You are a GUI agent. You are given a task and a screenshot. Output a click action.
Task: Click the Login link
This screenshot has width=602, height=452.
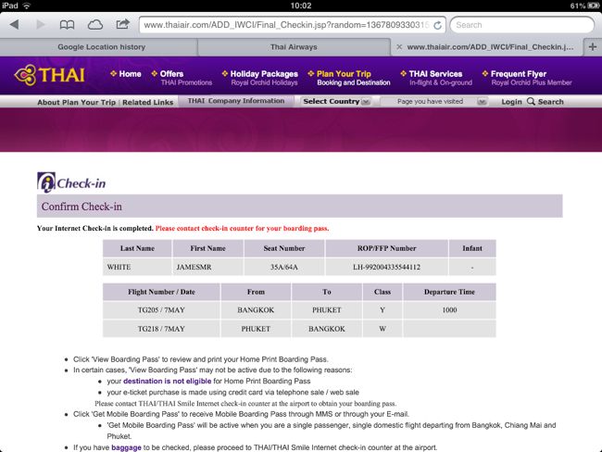511,102
